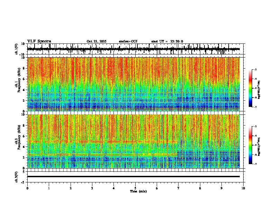Click time axis tick label "5"
Viewport: 274px width, 211px height.
point(135,188)
